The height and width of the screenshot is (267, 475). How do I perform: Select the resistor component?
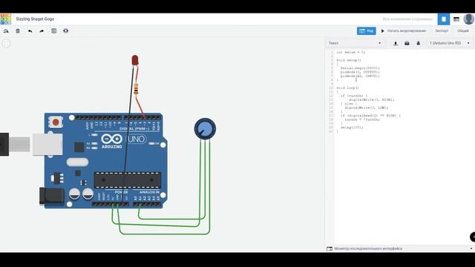[136, 89]
